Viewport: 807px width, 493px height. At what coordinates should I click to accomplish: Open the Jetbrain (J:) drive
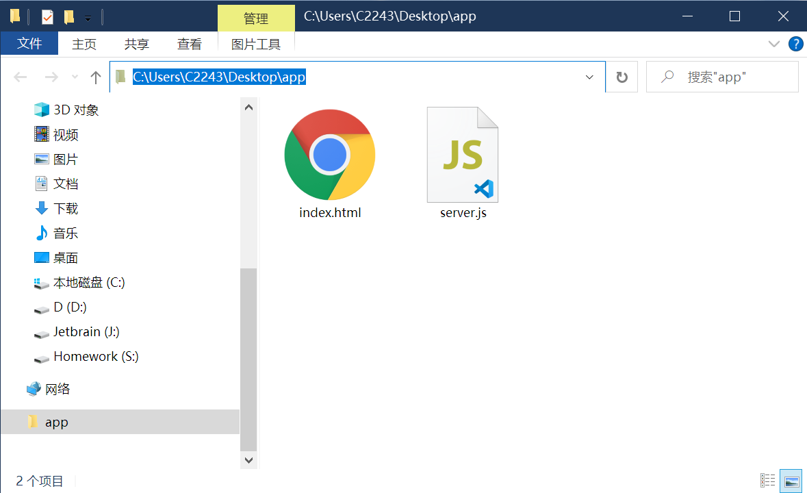[x=77, y=332]
